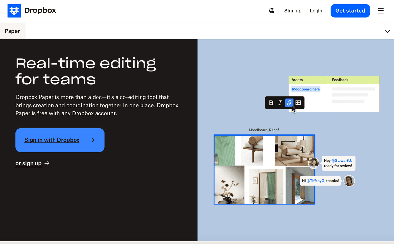Click the highlighted link icon in the toolbar

(289, 103)
